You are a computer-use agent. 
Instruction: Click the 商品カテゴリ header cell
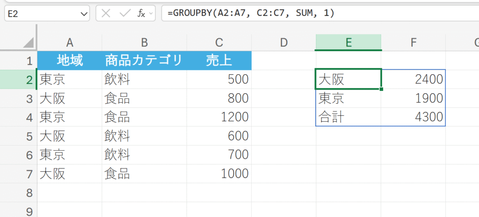click(x=144, y=61)
